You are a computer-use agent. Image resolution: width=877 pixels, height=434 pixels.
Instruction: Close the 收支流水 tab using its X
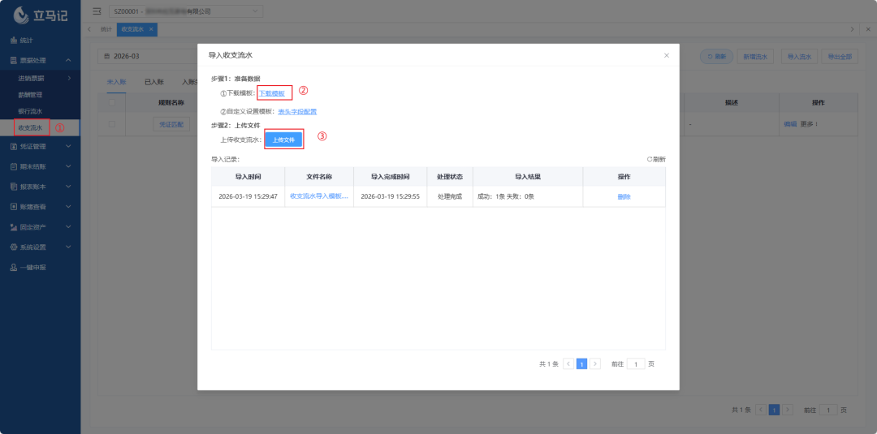pyautogui.click(x=151, y=29)
